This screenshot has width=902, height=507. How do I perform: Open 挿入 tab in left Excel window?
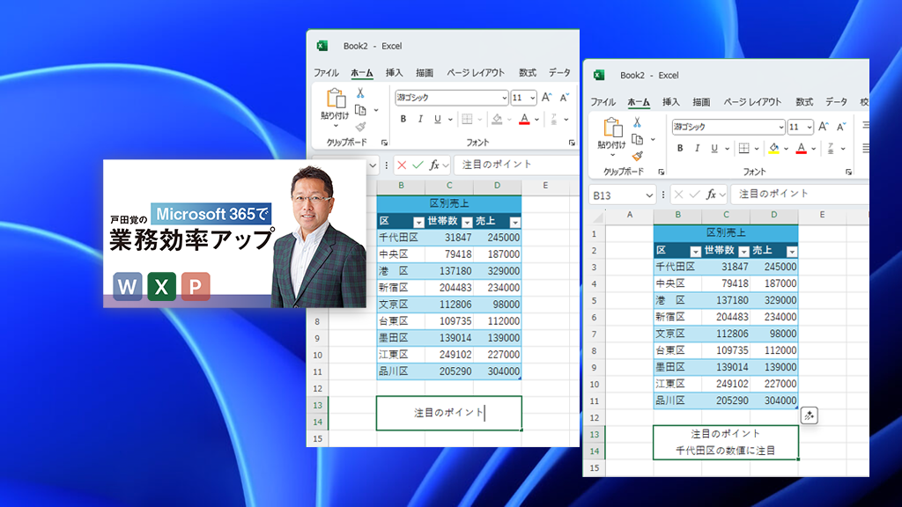tap(394, 72)
